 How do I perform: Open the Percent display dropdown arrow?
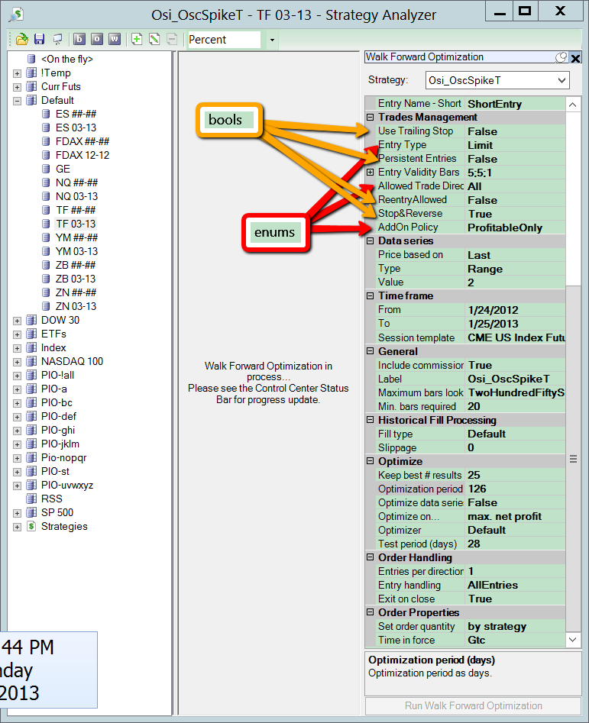[x=272, y=40]
